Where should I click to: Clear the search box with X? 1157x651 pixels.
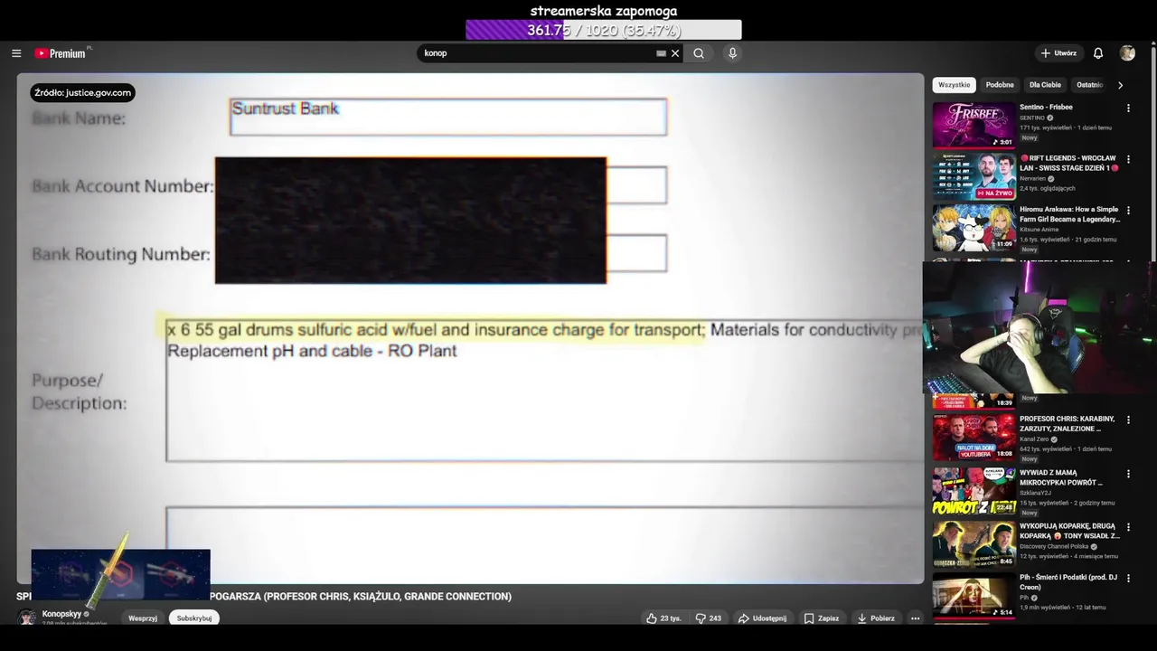coord(675,53)
